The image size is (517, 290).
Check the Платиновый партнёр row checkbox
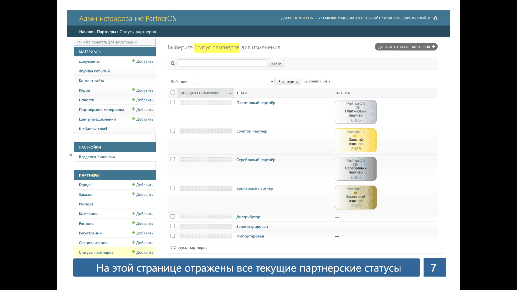point(173,102)
